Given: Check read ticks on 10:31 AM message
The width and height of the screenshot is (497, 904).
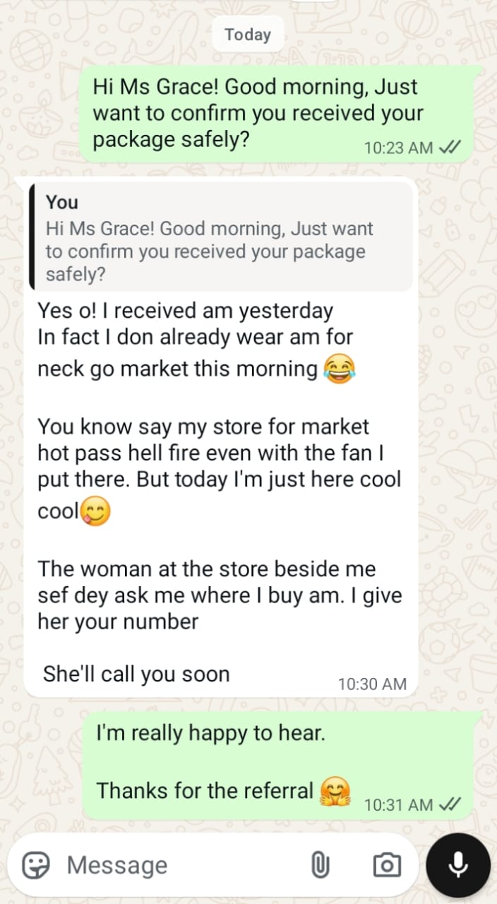Looking at the screenshot, I should click(450, 804).
